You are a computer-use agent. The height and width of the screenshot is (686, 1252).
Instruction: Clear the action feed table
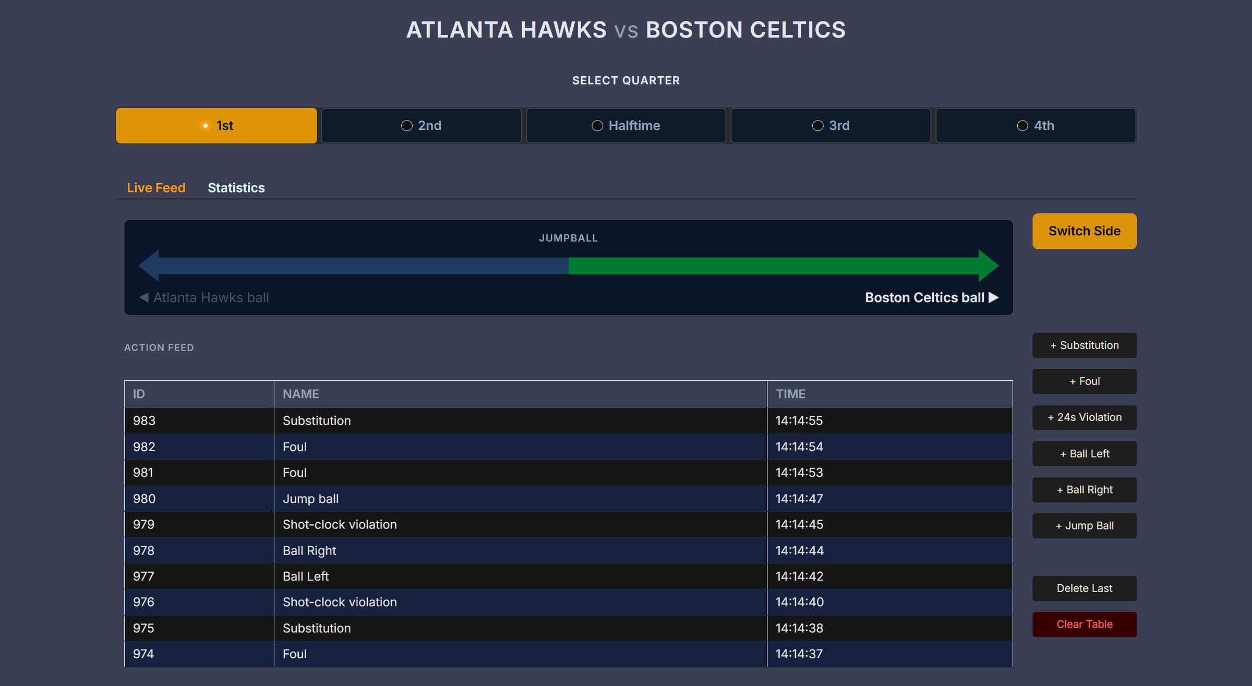(1085, 624)
